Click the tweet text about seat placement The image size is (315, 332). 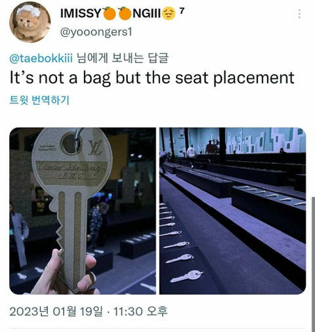point(152,78)
